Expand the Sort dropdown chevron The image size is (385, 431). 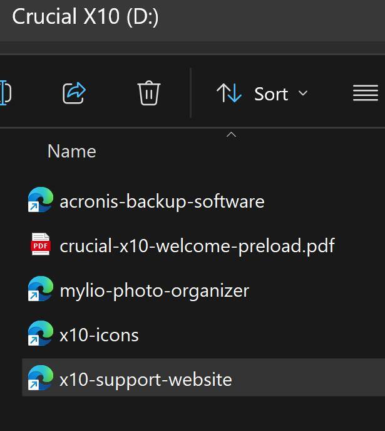pyautogui.click(x=303, y=93)
